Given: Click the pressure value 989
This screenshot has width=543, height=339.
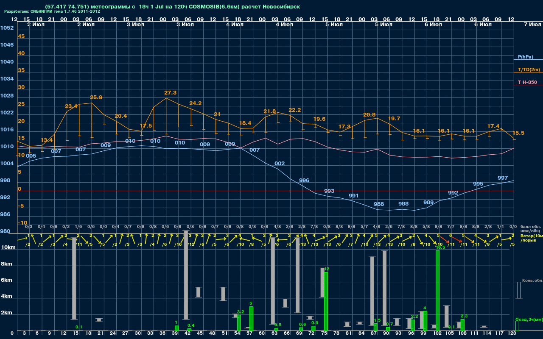Looking at the screenshot, I should point(428,203).
